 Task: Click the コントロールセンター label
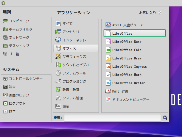(x=26, y=79)
